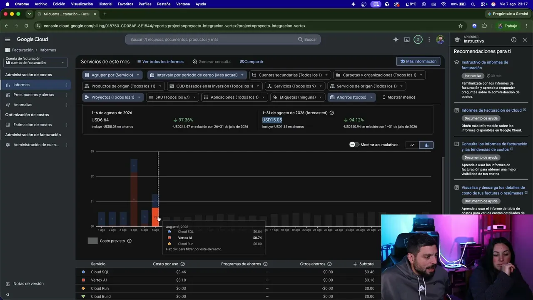Click Mostrar menos to collapse filters
Viewport: 533px width, 300px height.
coord(399,97)
